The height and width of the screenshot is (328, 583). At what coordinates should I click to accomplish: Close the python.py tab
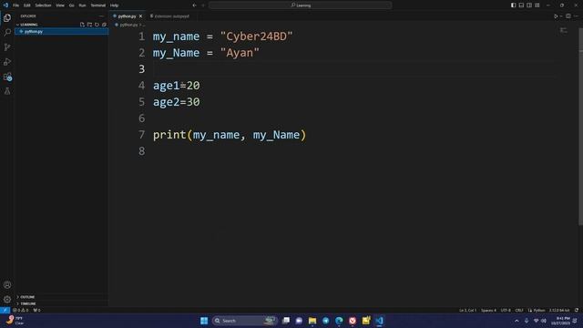pyautogui.click(x=140, y=16)
